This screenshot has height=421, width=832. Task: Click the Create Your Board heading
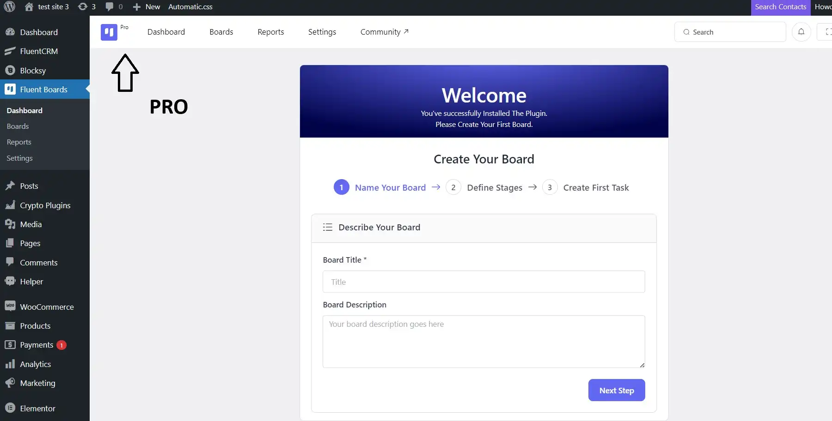click(x=484, y=159)
